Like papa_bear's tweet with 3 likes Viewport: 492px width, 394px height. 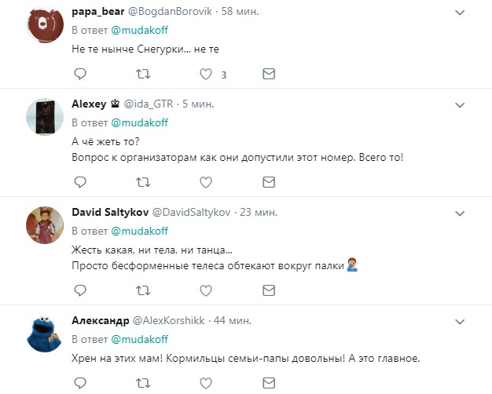click(x=206, y=75)
